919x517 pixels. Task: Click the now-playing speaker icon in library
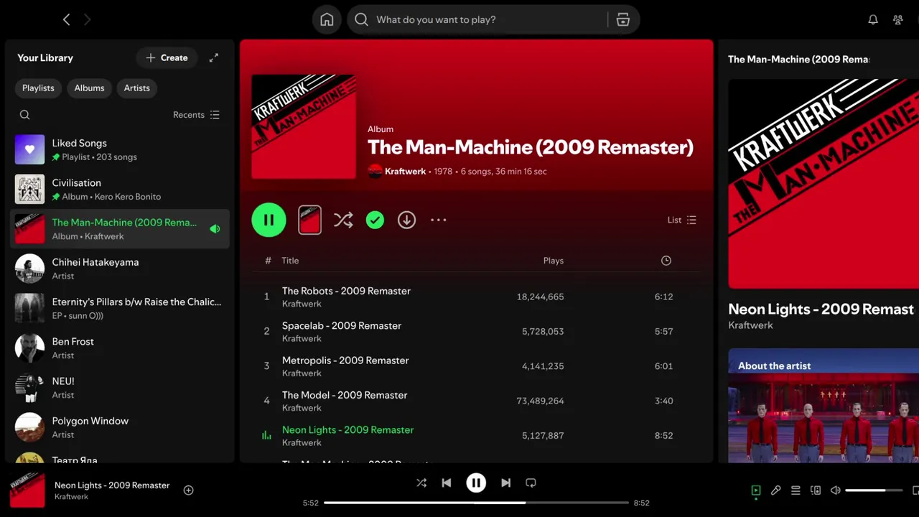[x=215, y=229]
